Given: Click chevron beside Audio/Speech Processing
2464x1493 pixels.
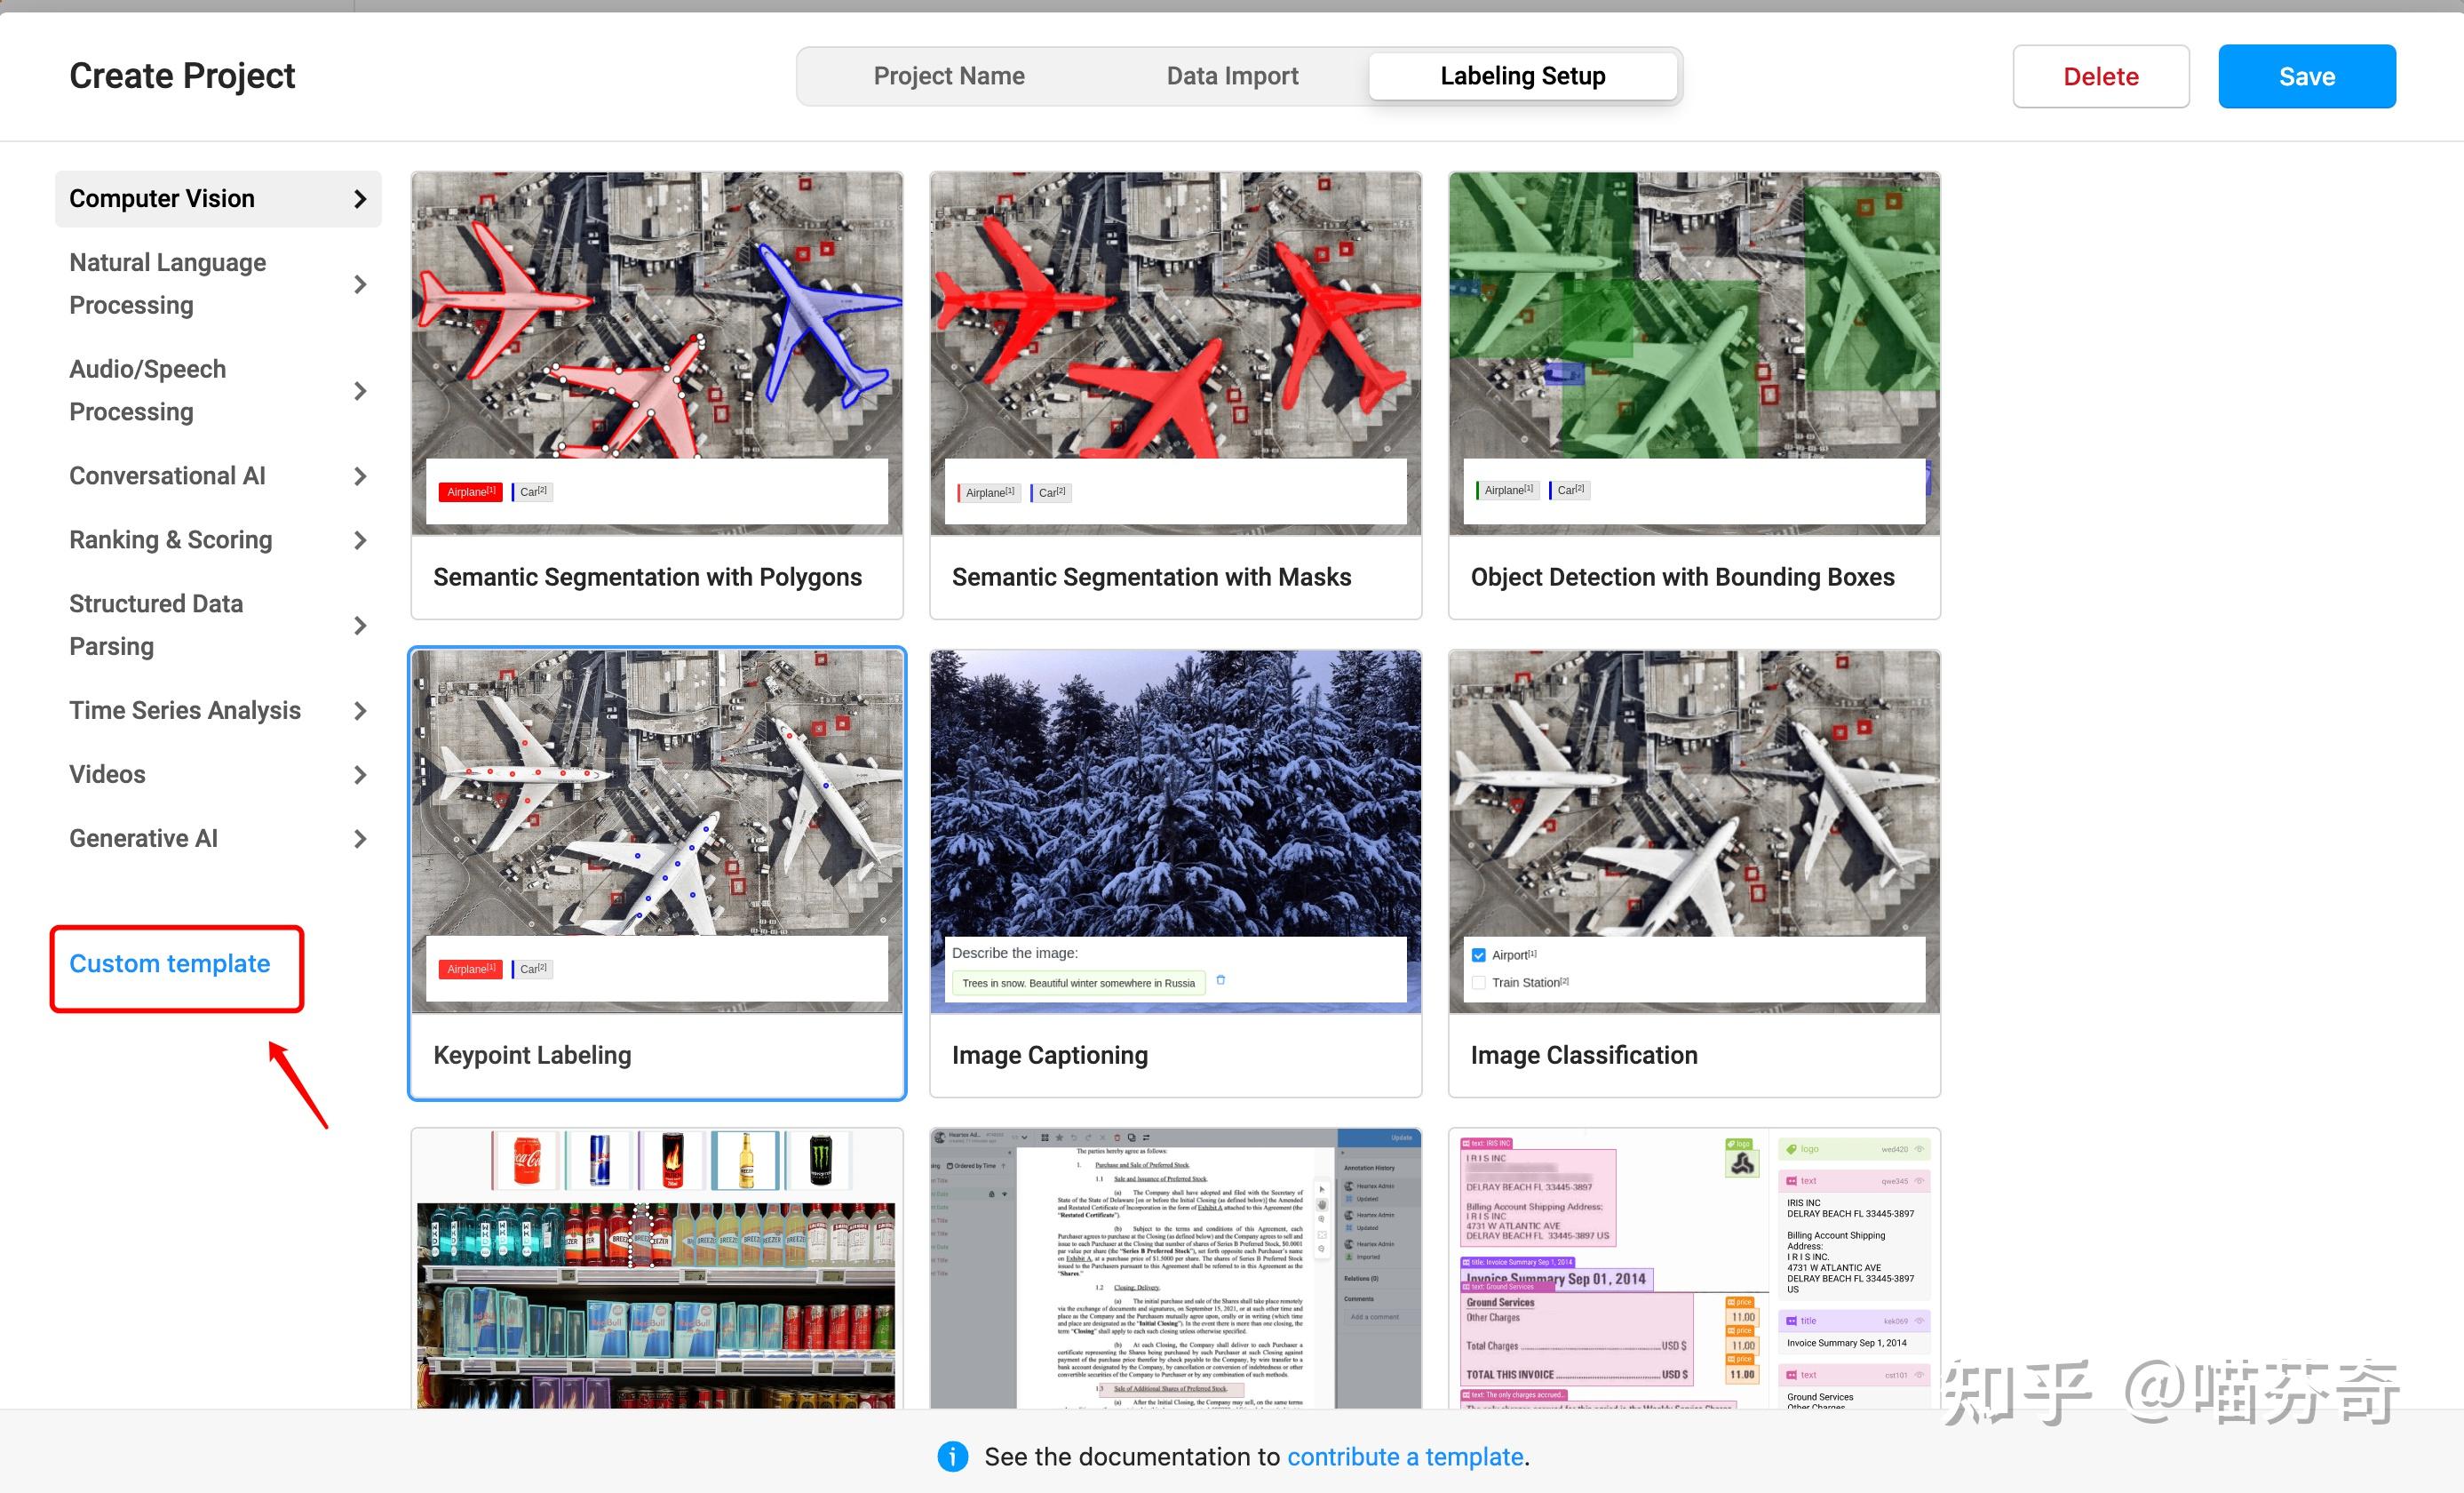Looking at the screenshot, I should tap(360, 391).
